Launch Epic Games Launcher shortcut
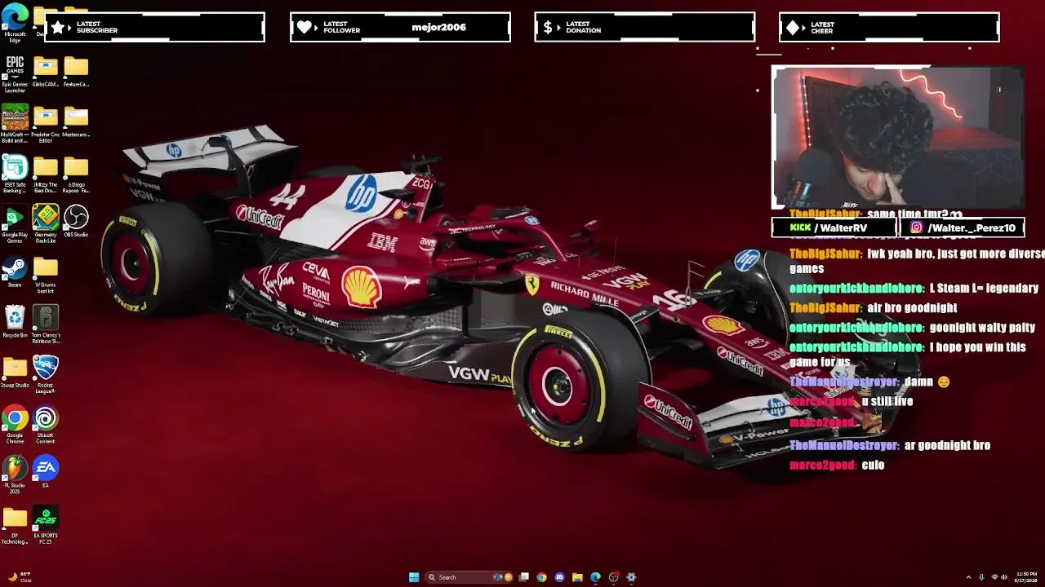Viewport: 1045px width, 587px height. click(15, 73)
